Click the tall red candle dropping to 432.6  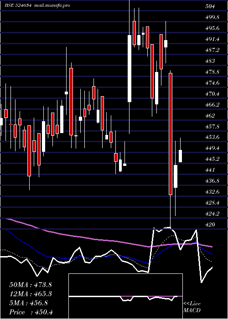171,134
